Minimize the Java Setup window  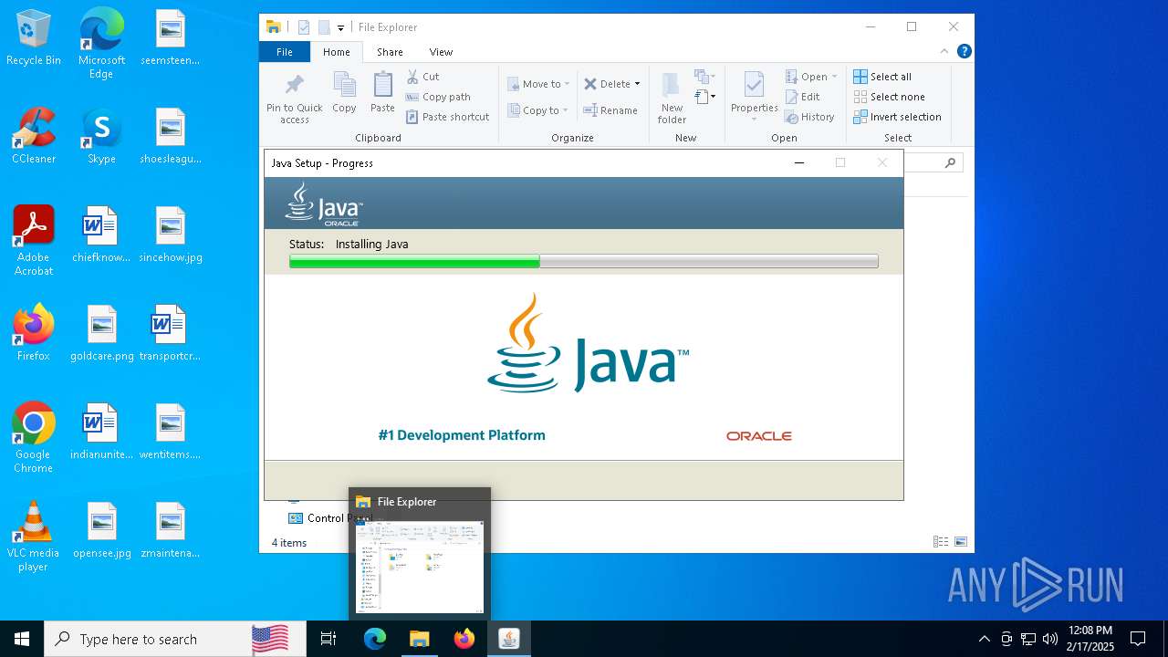click(x=799, y=163)
